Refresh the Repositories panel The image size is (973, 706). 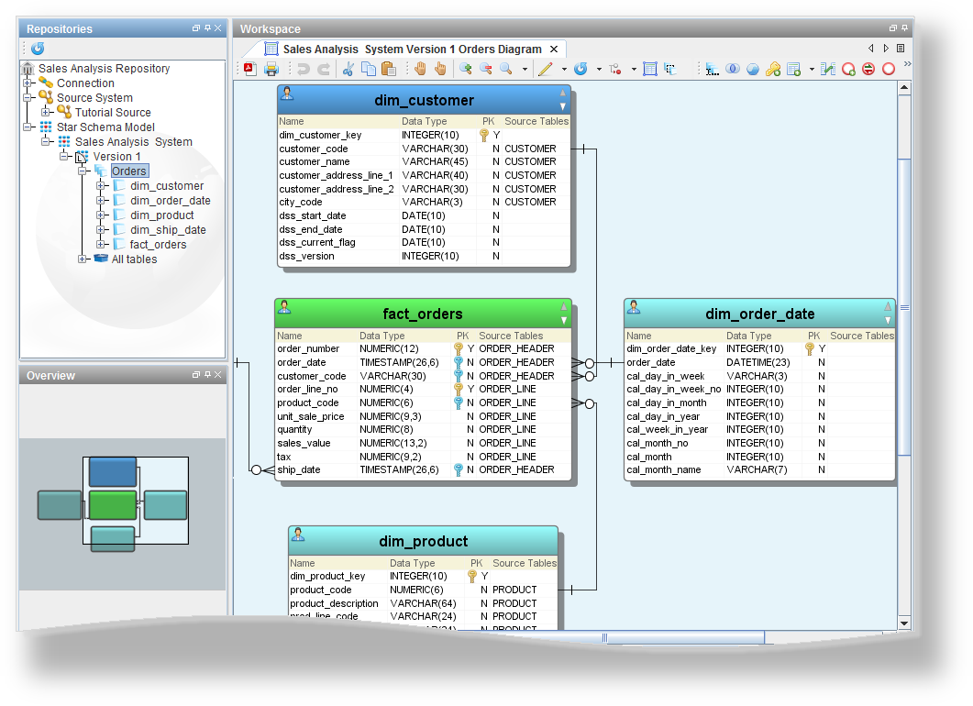tap(38, 49)
